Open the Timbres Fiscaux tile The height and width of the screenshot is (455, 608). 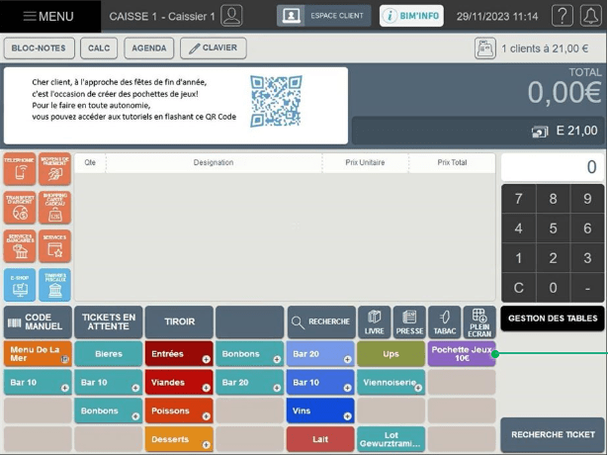coord(54,285)
